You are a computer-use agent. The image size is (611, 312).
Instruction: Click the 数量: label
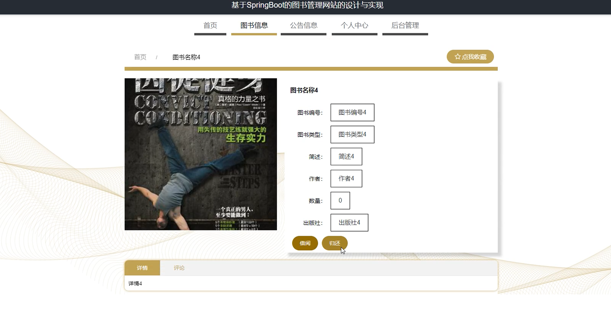pyautogui.click(x=315, y=201)
